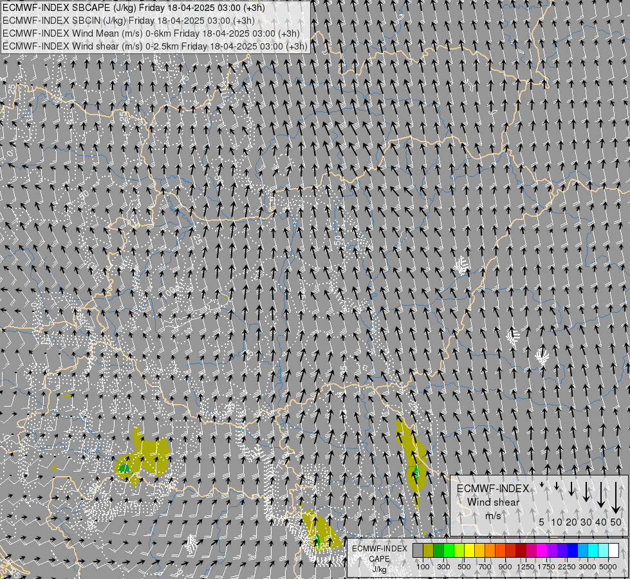
Task: Click the white CAPE legend swatch
Action: tap(615, 550)
